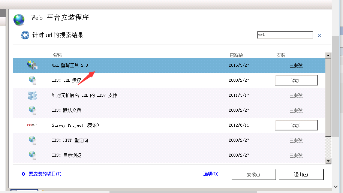The width and height of the screenshot is (343, 193).
Task: Click the results list scrollbar thumb
Action: pyautogui.click(x=328, y=97)
